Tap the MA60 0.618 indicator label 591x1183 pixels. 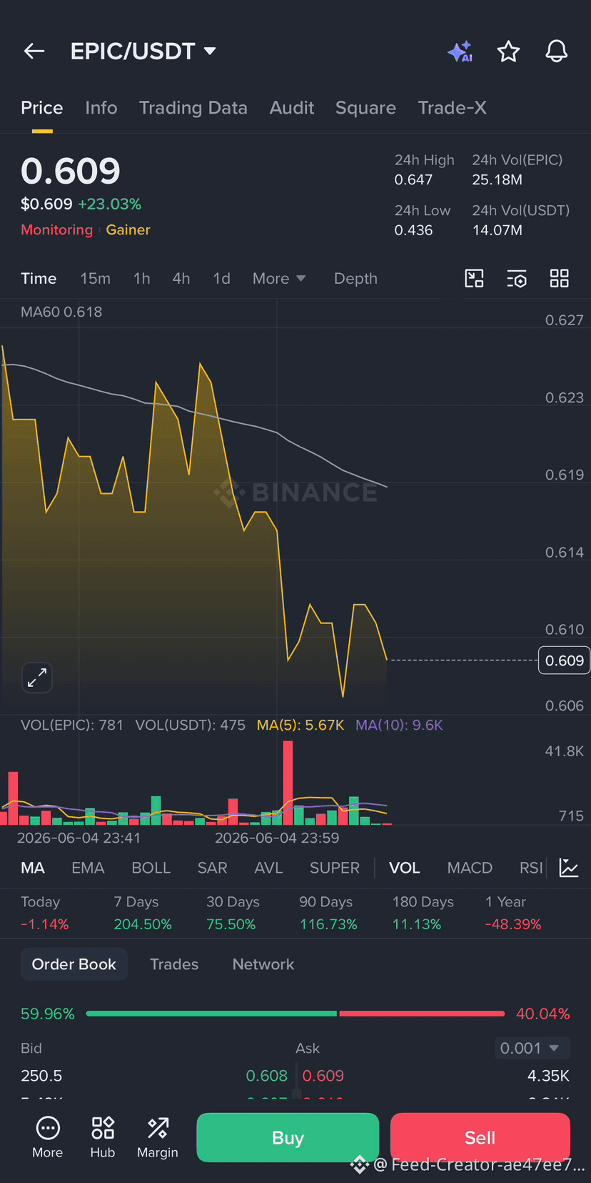tap(61, 312)
